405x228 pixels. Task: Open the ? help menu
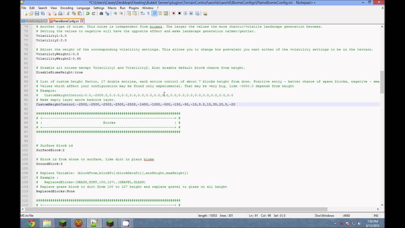coord(158,8)
